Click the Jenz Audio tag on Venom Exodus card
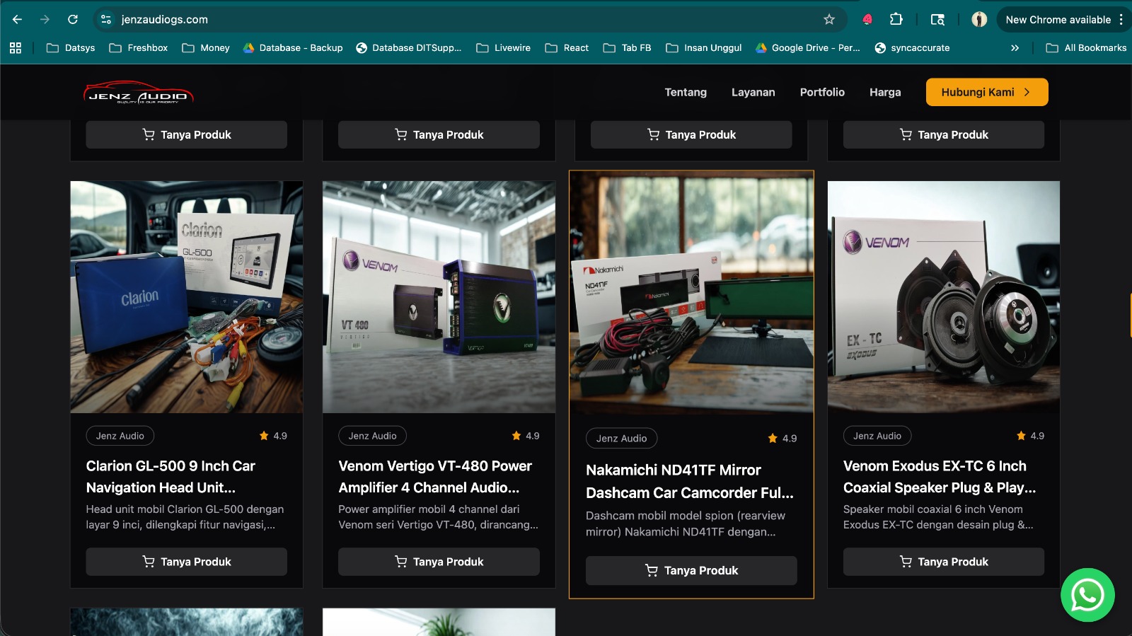Viewport: 1132px width, 636px height. pyautogui.click(x=877, y=436)
